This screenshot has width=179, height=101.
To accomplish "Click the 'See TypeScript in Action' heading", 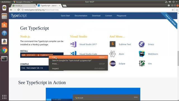I will 42,82.
